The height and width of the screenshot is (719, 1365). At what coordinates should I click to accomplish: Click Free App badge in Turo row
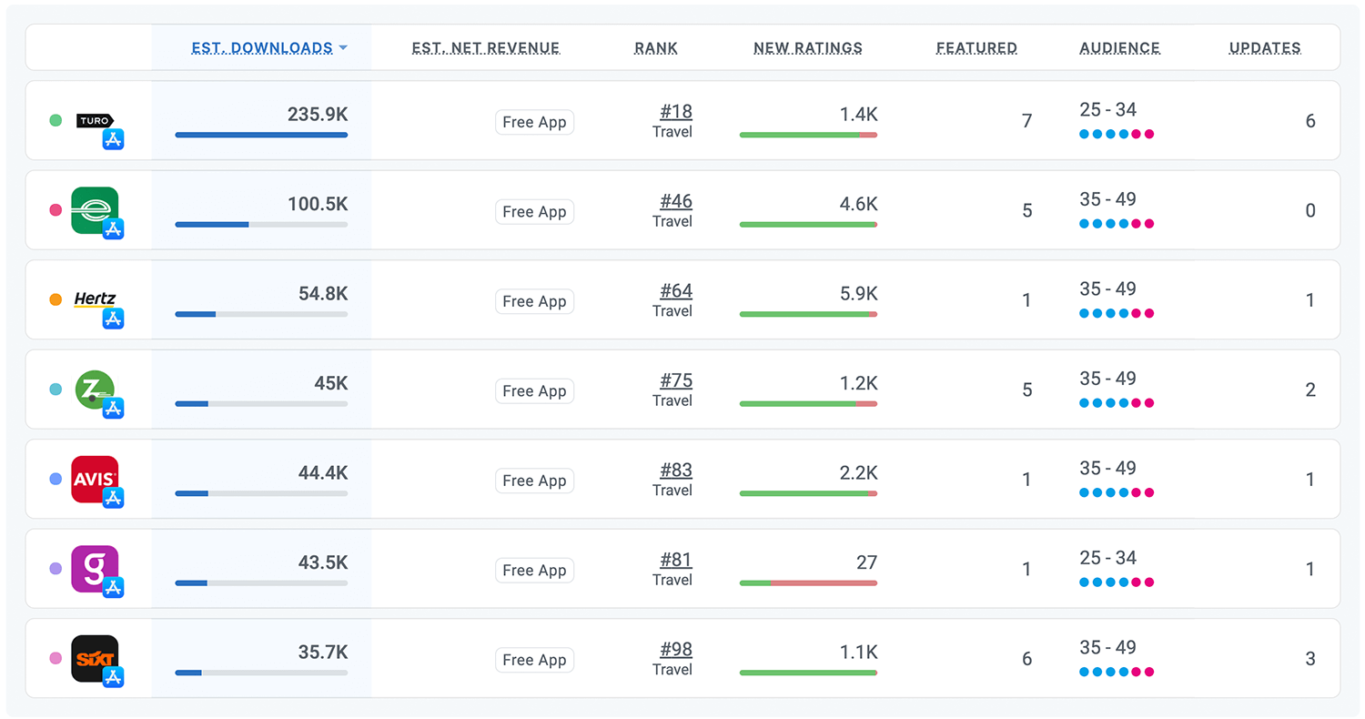534,122
